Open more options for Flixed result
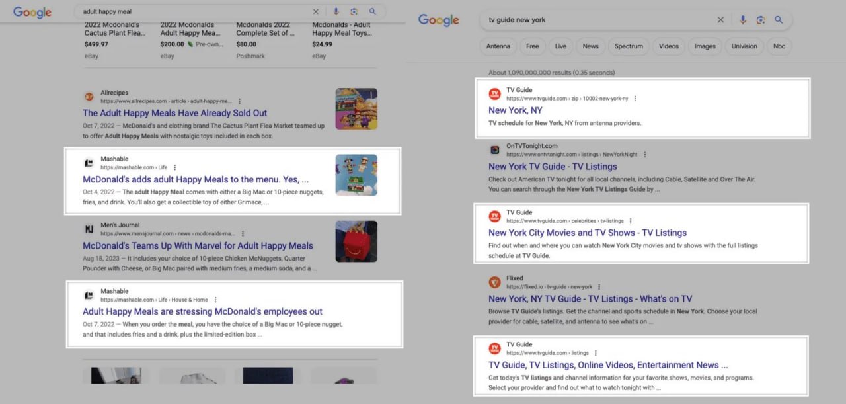 pyautogui.click(x=599, y=287)
